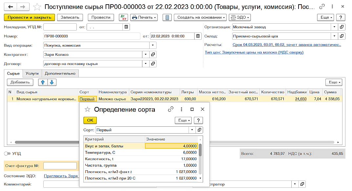Click the Счет-фактура № input field
This screenshot has width=352, height=191.
(60, 166)
